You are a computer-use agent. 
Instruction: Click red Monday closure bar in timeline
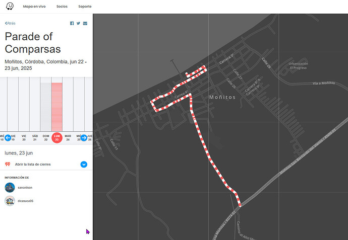(57, 106)
